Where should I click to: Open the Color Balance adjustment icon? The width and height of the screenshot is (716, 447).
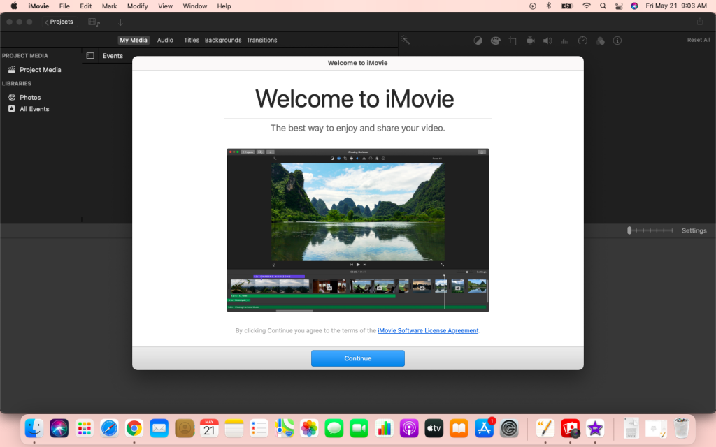click(x=478, y=41)
